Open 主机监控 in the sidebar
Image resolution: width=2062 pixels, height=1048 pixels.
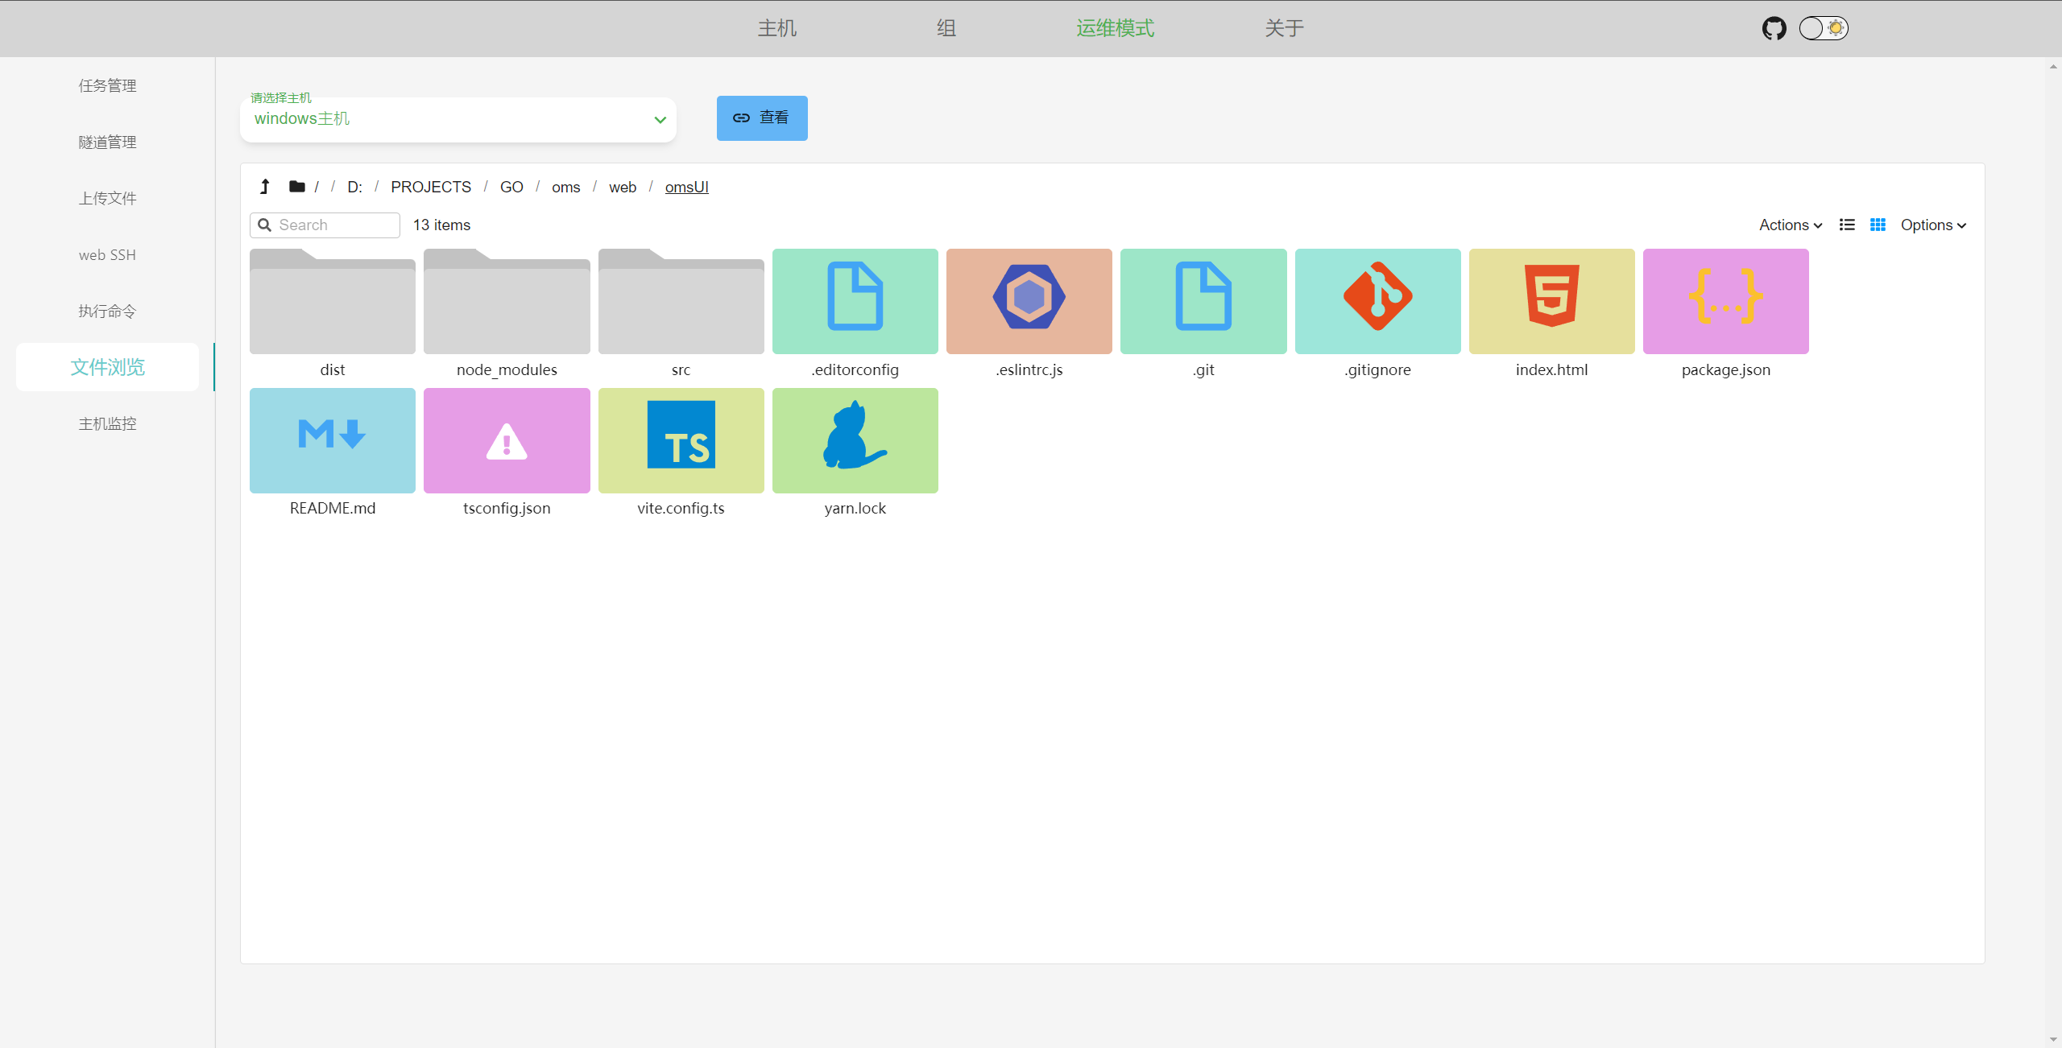point(107,424)
